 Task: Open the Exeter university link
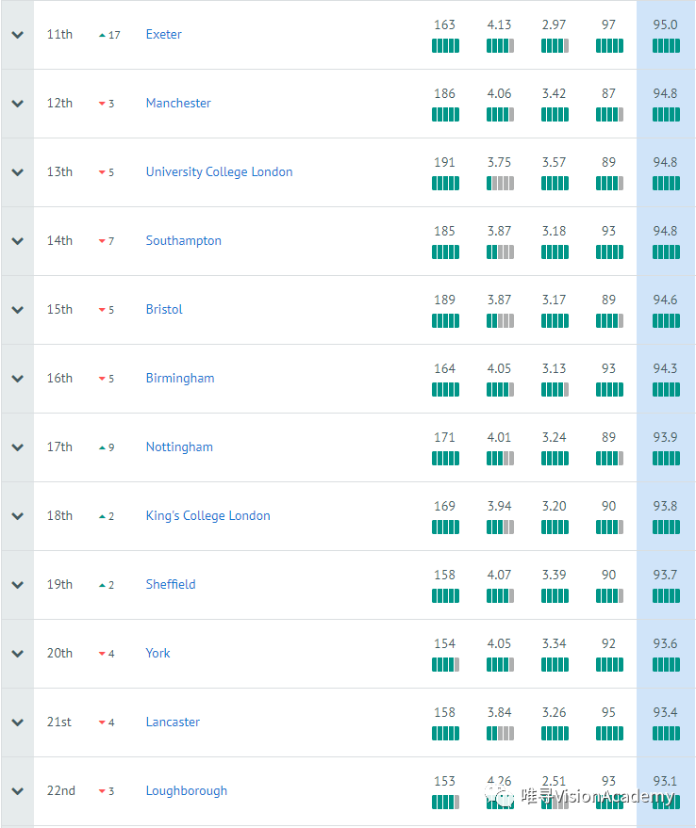tap(163, 34)
